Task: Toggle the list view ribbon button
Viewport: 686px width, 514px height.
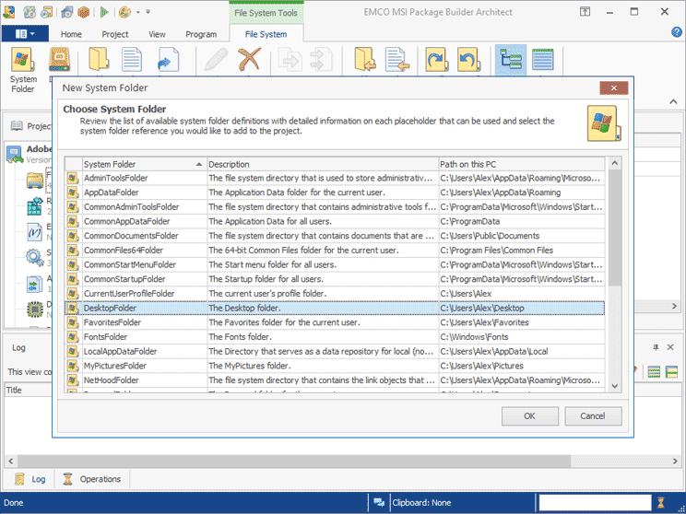Action: [x=543, y=62]
